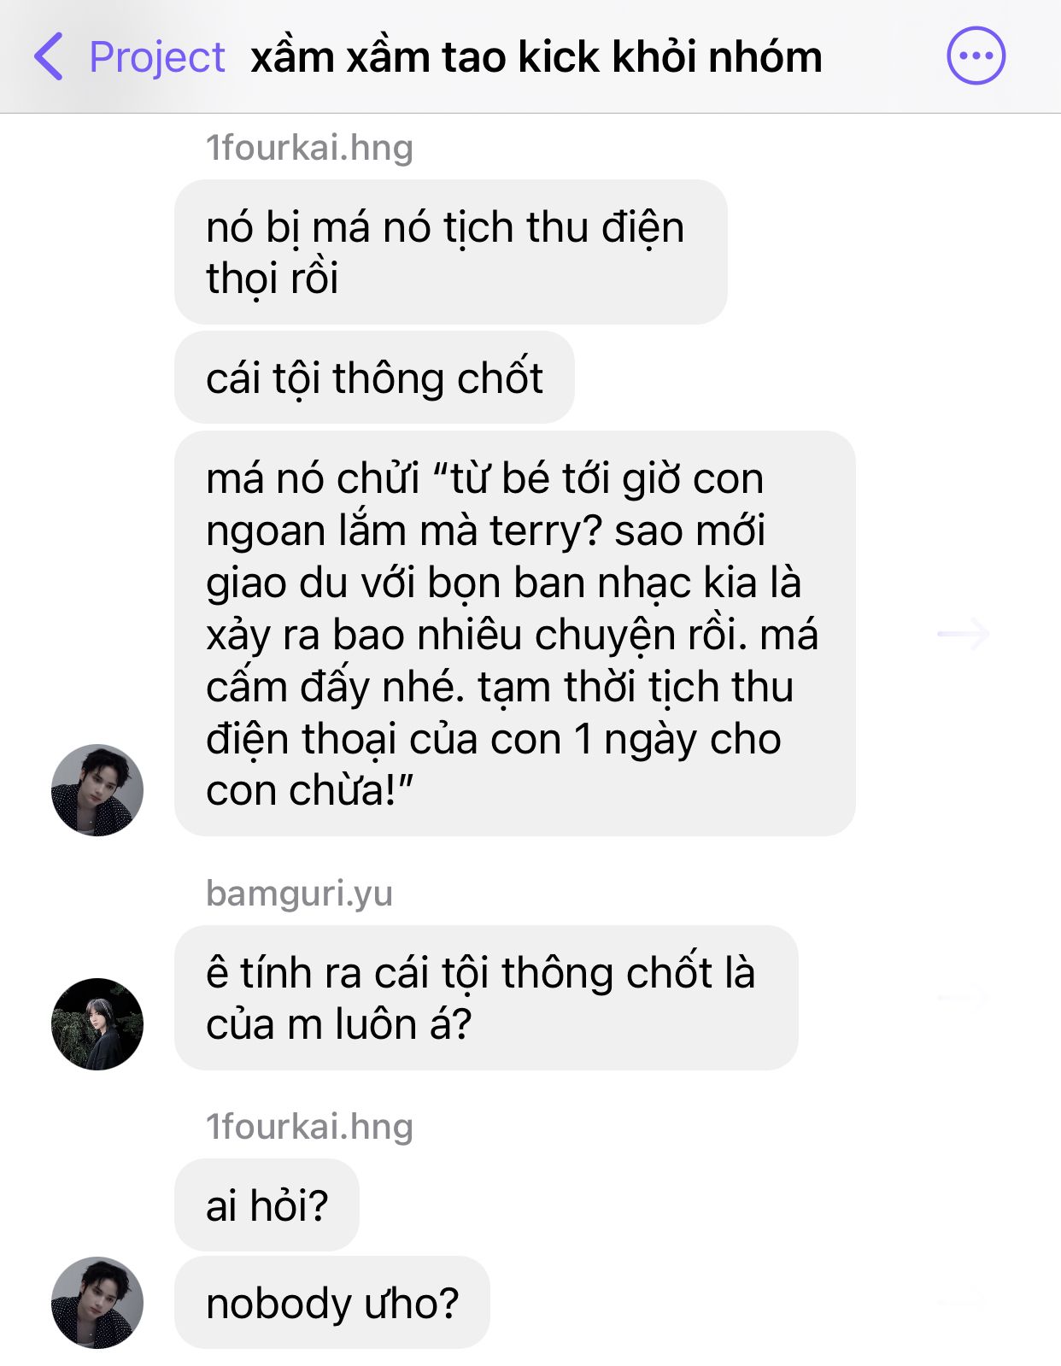Tap the back chevron arrow

pos(48,56)
